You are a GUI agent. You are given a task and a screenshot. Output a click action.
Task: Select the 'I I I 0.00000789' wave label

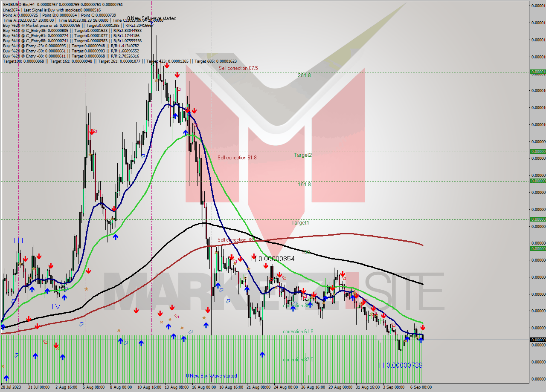(399, 366)
